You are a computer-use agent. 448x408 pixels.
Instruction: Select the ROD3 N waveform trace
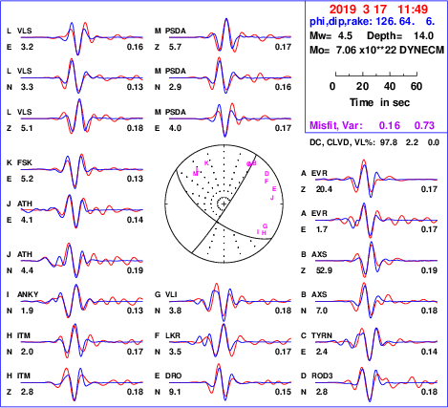(376, 383)
